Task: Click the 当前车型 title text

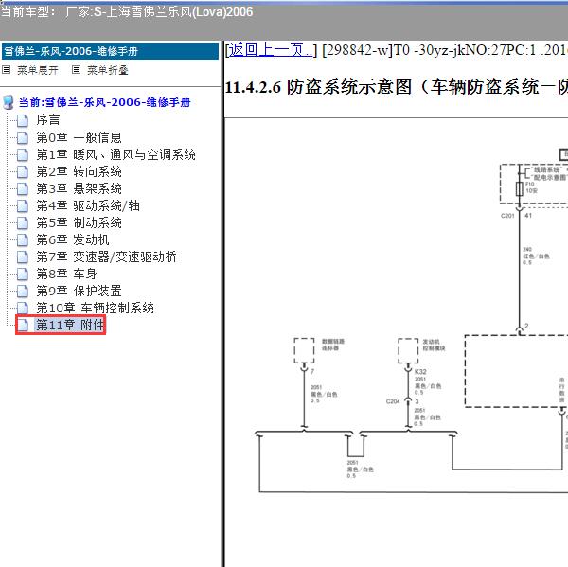Action: [x=127, y=11]
